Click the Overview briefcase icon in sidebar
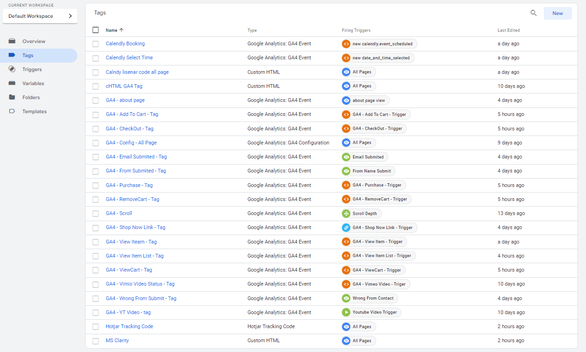Viewport: 586px width, 352px height. click(12, 41)
